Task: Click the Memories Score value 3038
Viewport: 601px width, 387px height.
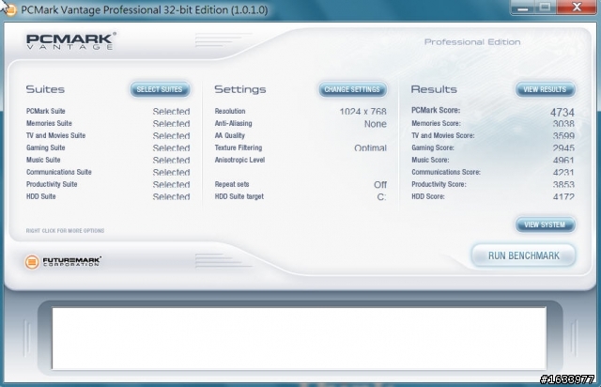Action: pos(563,124)
